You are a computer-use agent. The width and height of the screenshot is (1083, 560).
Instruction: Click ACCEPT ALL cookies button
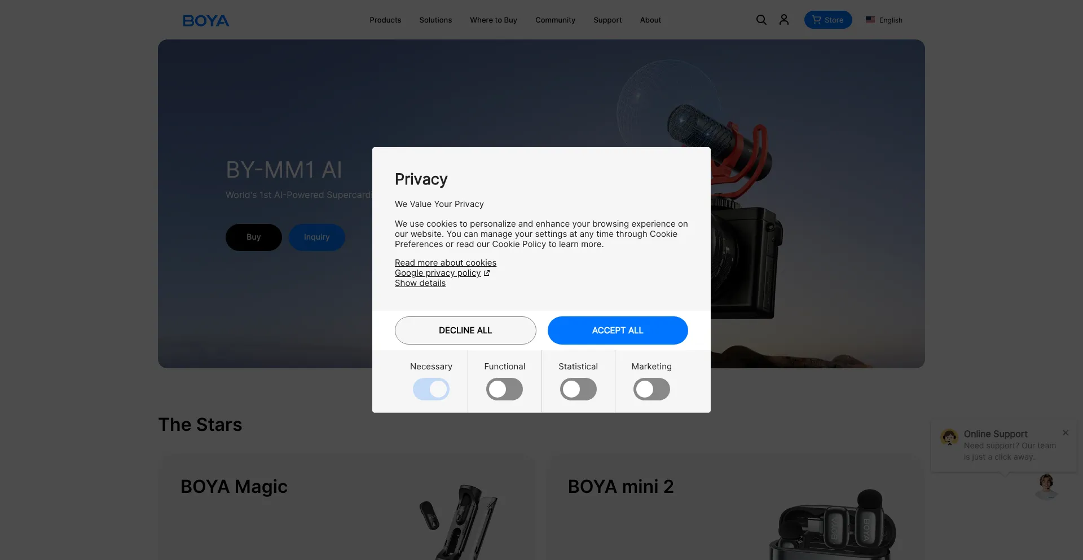618,330
